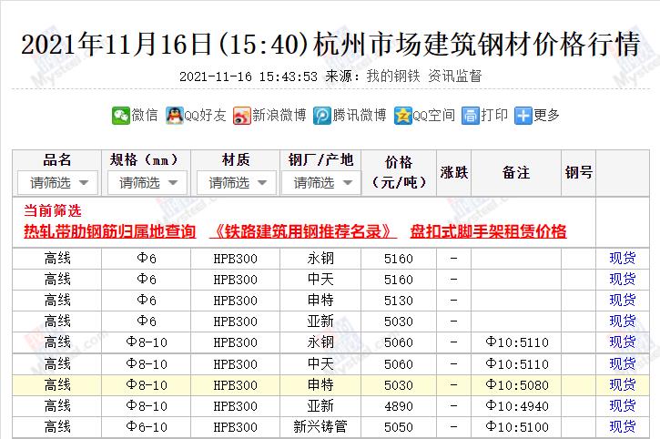The width and height of the screenshot is (660, 439).
Task: Share to 腾讯微博 icon
Action: [x=322, y=116]
